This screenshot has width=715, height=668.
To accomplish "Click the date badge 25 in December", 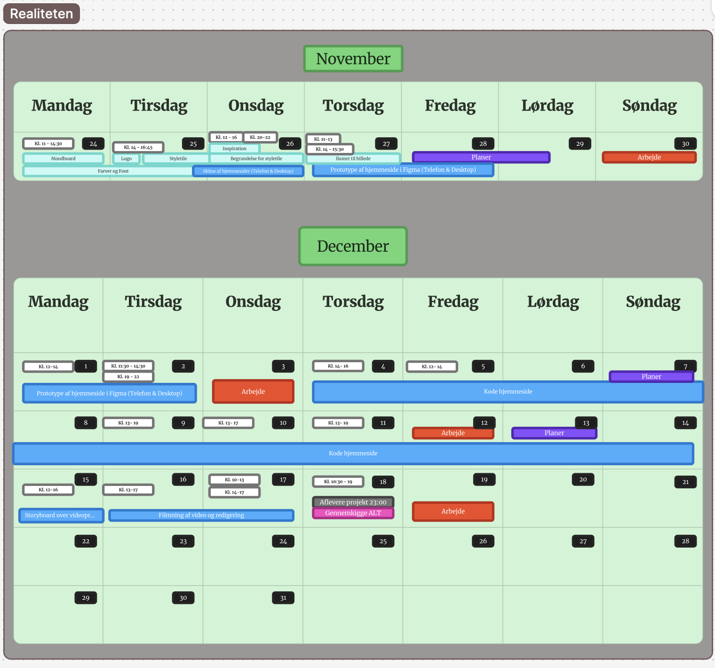I will tap(383, 541).
